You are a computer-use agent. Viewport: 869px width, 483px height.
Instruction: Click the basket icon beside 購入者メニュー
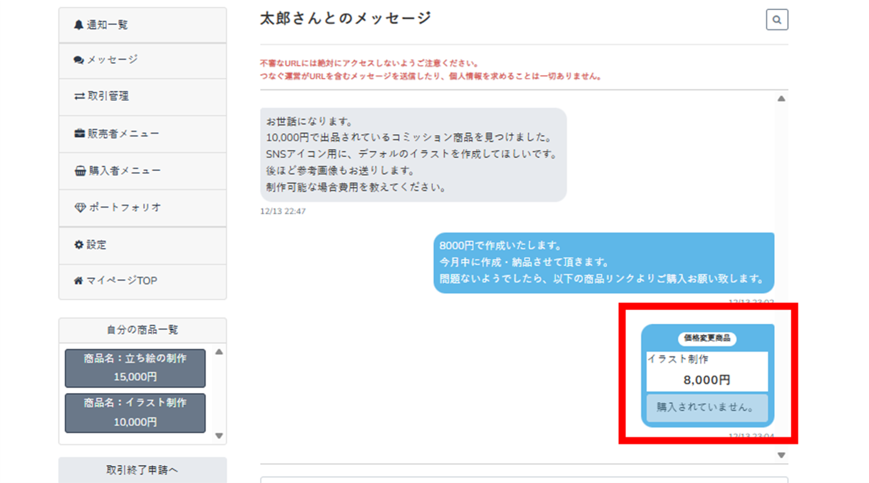[79, 171]
